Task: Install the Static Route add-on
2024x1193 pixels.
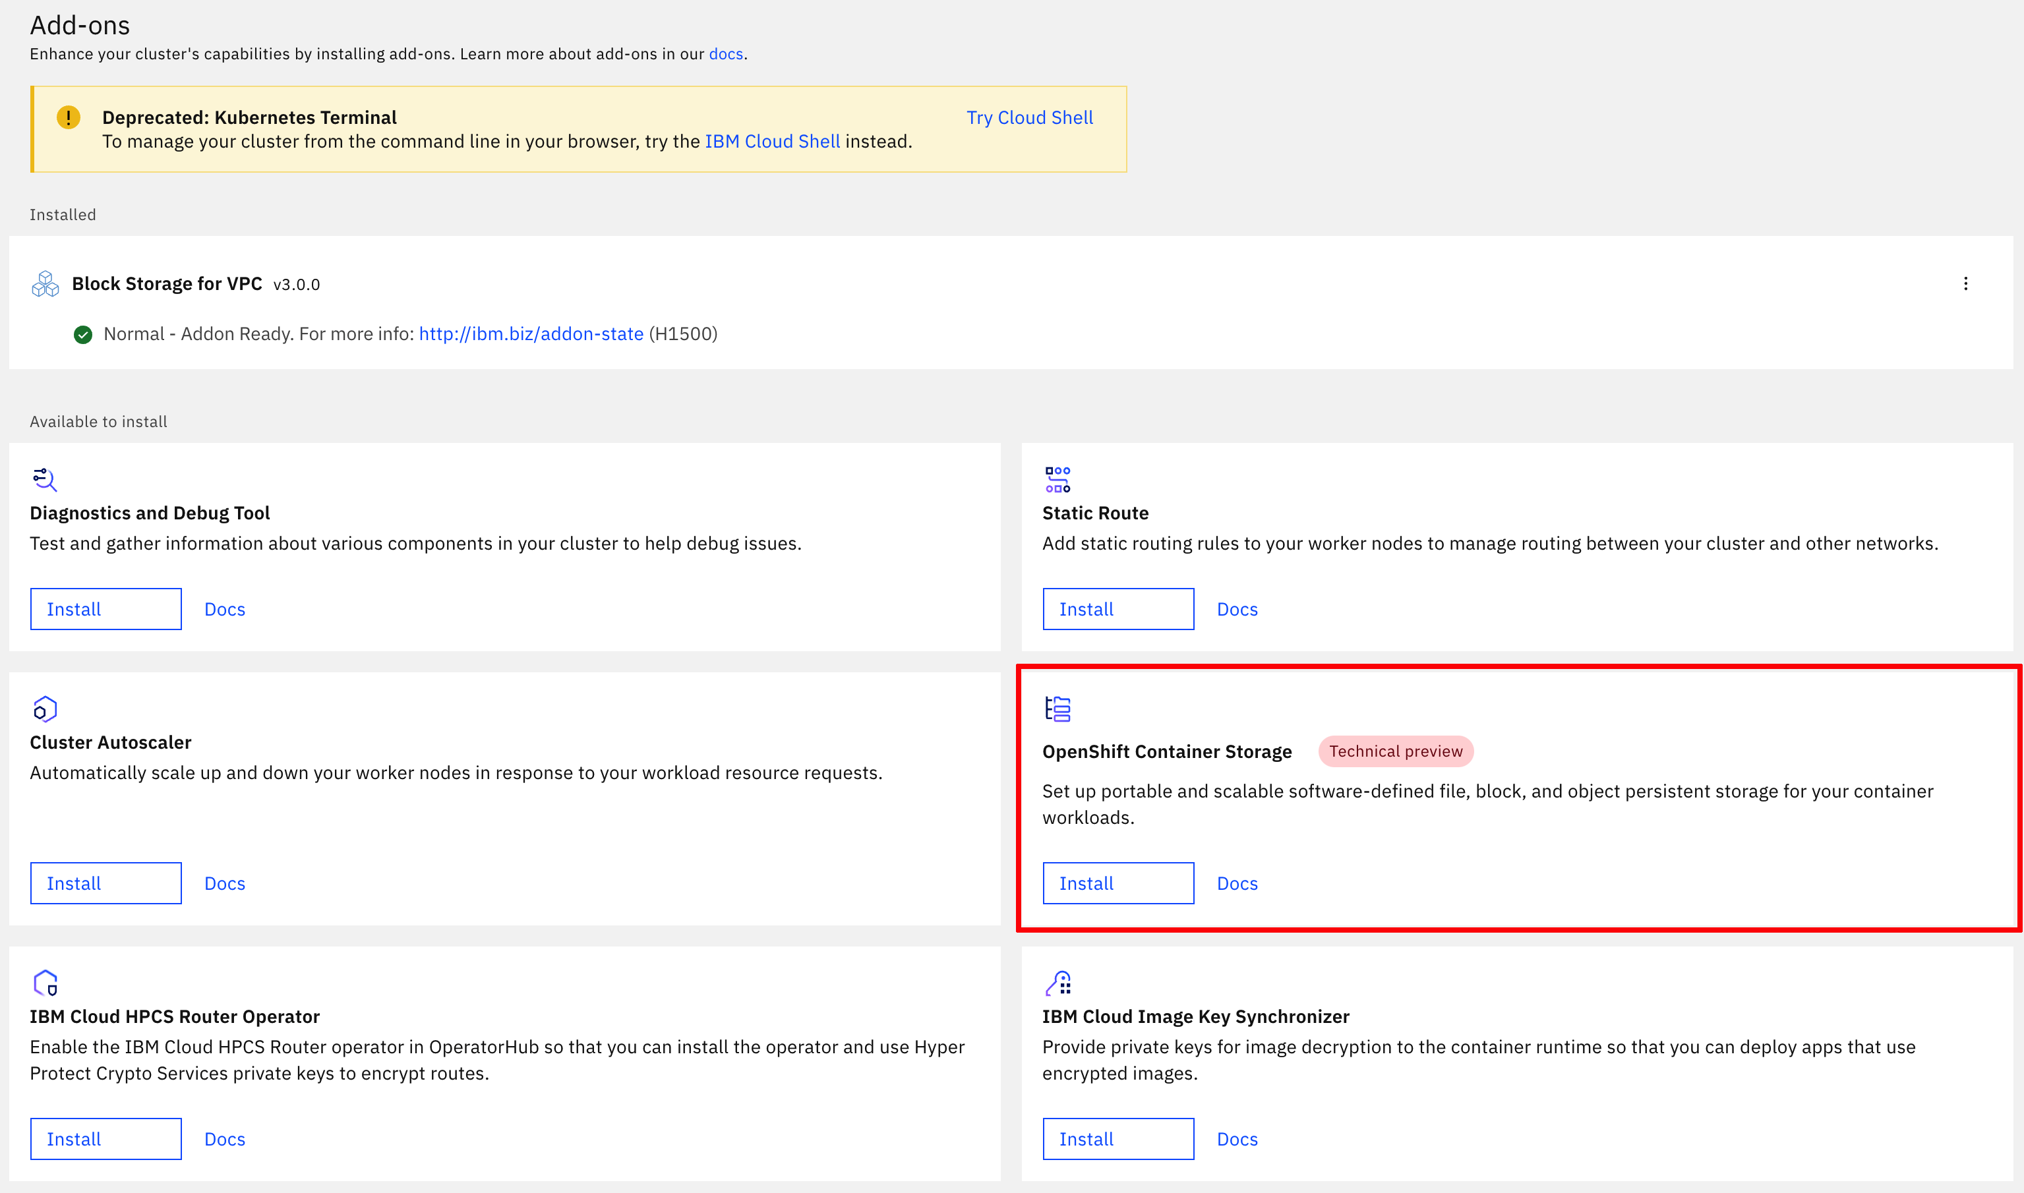Action: 1119,610
